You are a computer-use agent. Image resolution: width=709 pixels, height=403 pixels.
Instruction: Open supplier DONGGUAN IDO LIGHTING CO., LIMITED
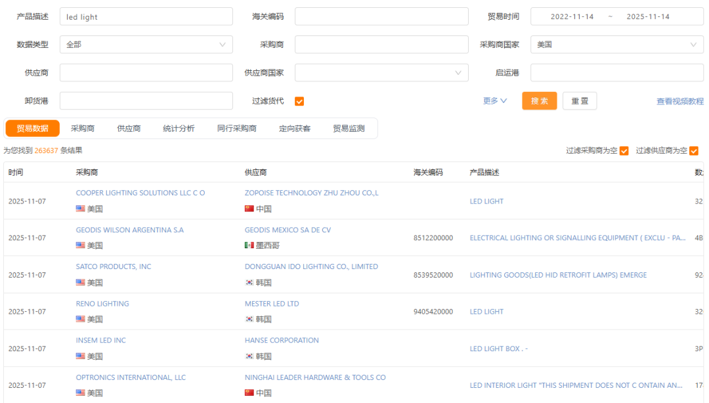(x=311, y=267)
